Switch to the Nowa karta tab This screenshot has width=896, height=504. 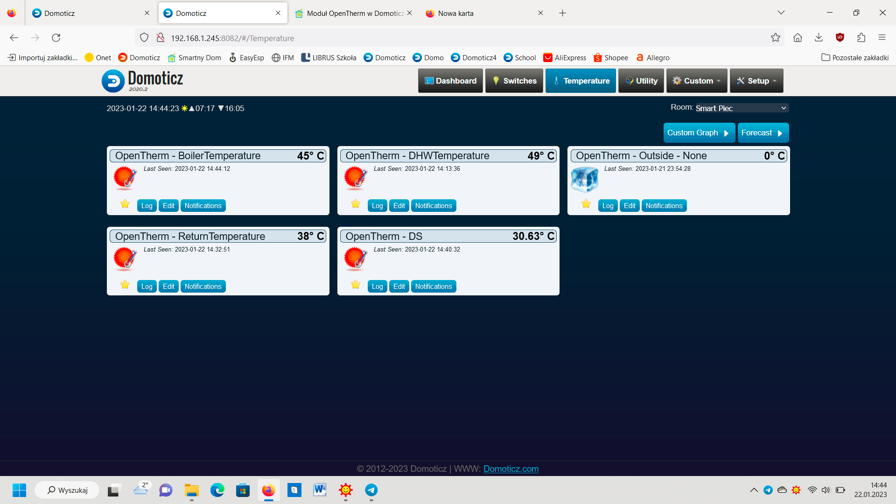pyautogui.click(x=484, y=13)
